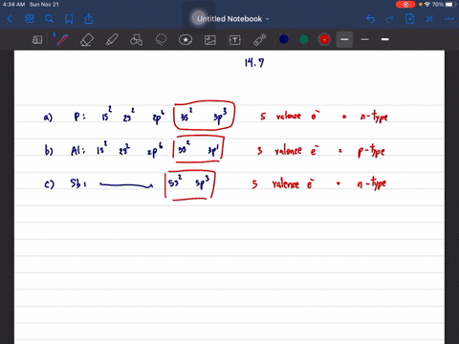Viewport: 459px width, 344px height.
Task: Select the Highlighter tool
Action: tap(112, 40)
